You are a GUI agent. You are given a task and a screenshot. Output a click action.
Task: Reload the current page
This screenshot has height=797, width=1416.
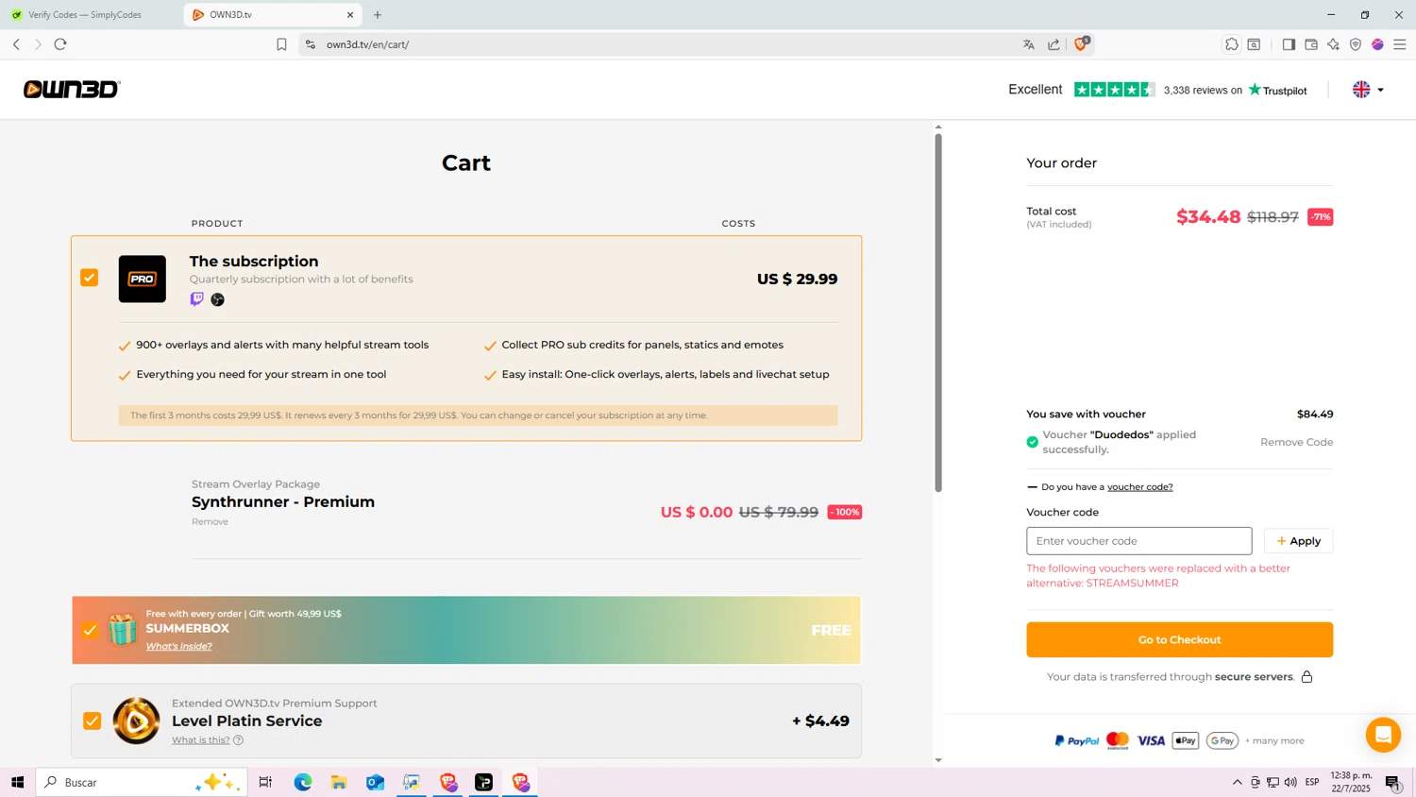(x=60, y=44)
